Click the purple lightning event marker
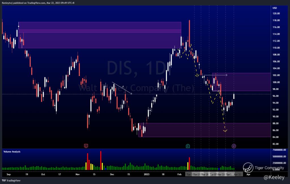The image size is (290, 184). point(234,146)
